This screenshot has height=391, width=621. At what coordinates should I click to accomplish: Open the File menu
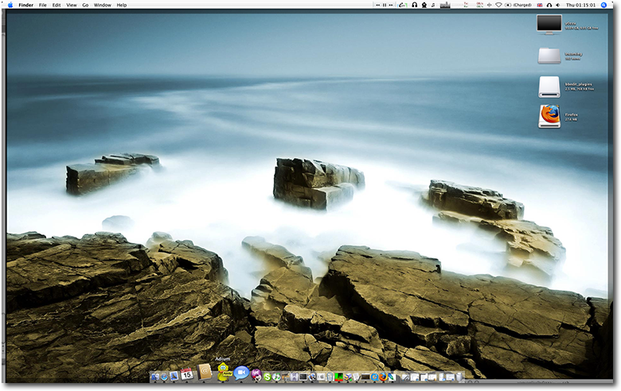[x=42, y=5]
